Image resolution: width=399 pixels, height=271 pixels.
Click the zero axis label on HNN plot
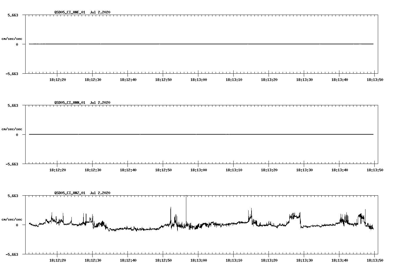(x=17, y=135)
